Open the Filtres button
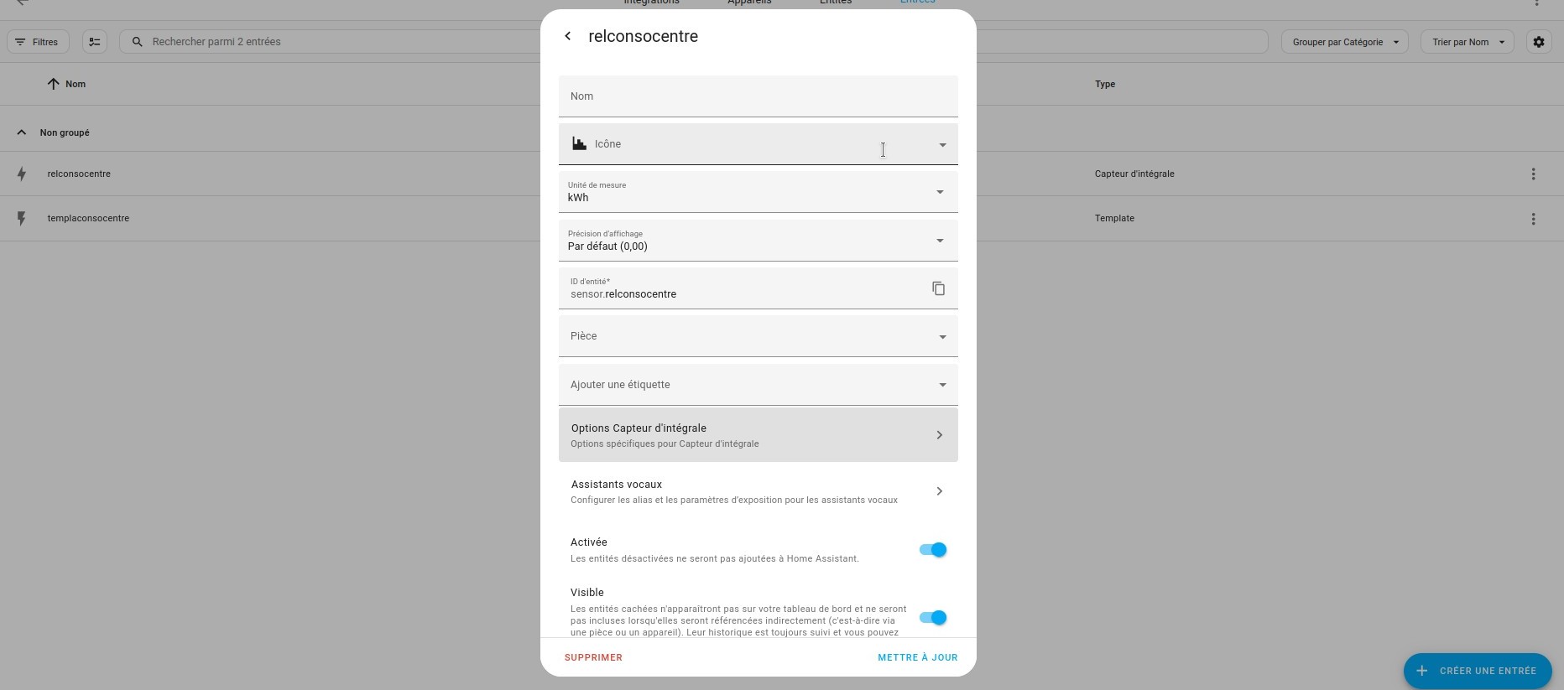Image resolution: width=1564 pixels, height=690 pixels. pos(38,42)
